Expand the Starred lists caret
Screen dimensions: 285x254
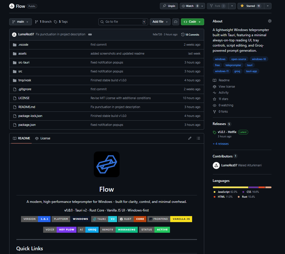pyautogui.click(x=267, y=6)
